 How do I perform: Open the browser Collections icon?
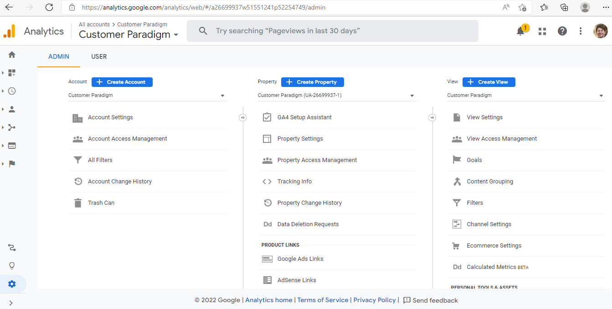(564, 7)
